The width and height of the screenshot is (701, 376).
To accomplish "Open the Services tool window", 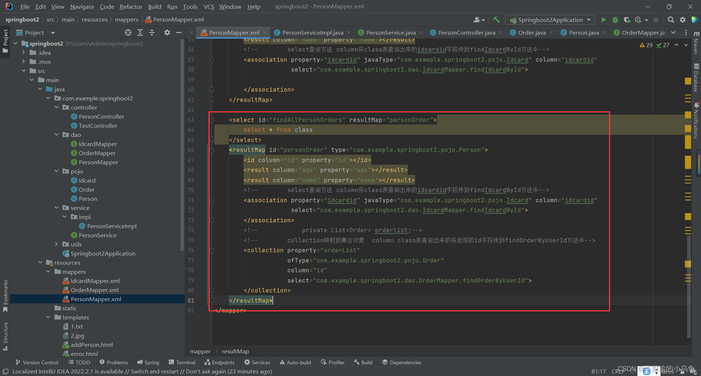I will (x=257, y=362).
